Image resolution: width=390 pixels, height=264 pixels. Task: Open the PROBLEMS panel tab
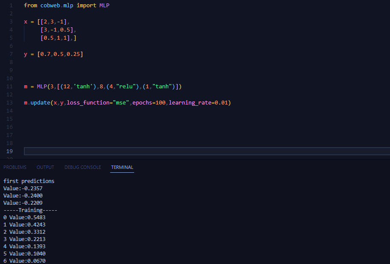(x=15, y=167)
